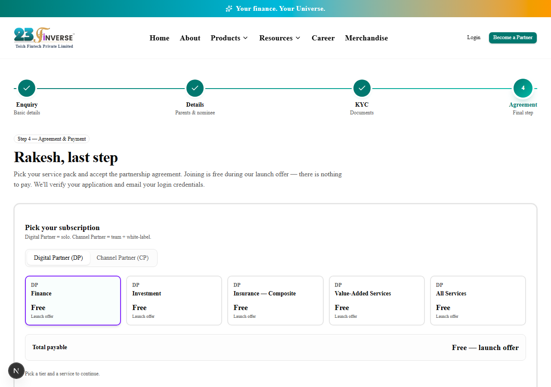This screenshot has width=551, height=387.
Task: Open the Career page
Action: 323,38
